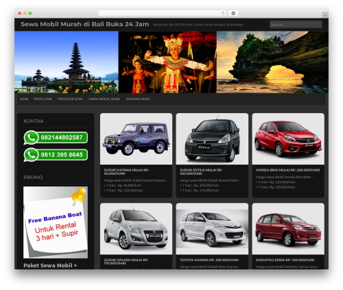Open red Honda Brio car photo
The width and height of the screenshot is (343, 290).
(x=288, y=138)
